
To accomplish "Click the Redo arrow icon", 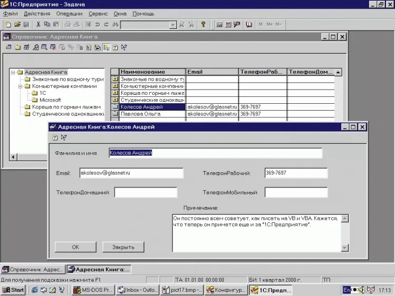I will [x=106, y=24].
